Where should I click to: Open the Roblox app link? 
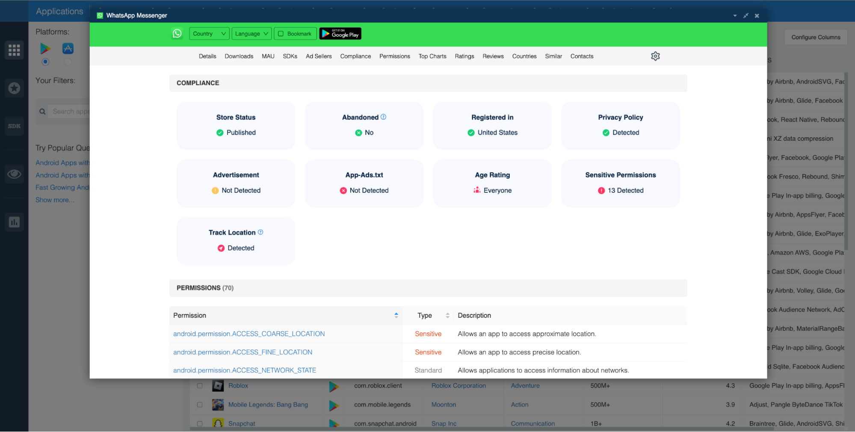(238, 386)
